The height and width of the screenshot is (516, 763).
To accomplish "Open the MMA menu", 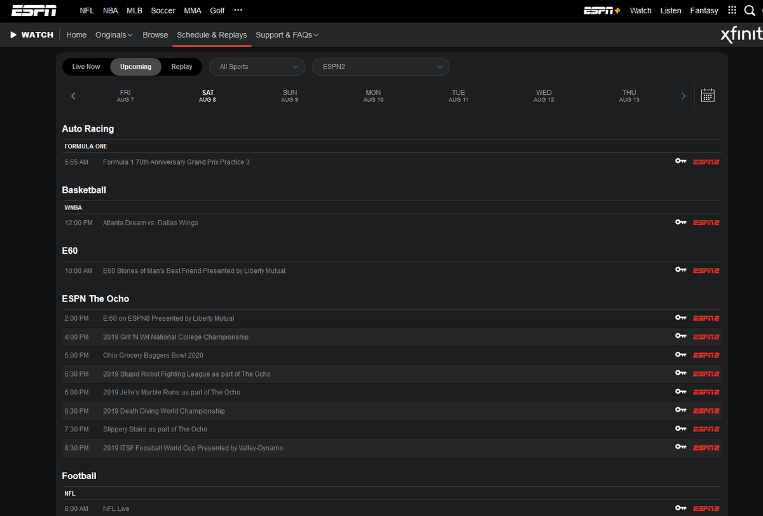I will point(193,11).
